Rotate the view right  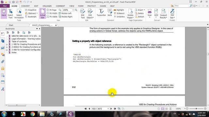pos(66,17)
